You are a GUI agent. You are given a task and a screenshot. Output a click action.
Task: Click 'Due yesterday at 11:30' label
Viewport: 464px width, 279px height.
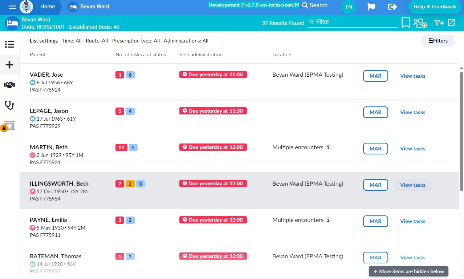click(x=213, y=111)
